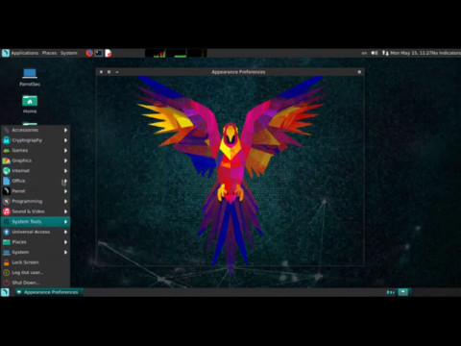
Task: Select the Sound & Video category
Action: point(36,211)
